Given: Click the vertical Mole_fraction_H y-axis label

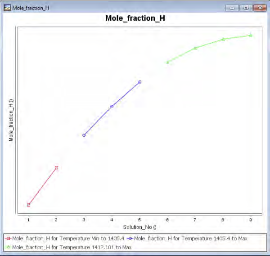Looking at the screenshot, I should coord(11,120).
